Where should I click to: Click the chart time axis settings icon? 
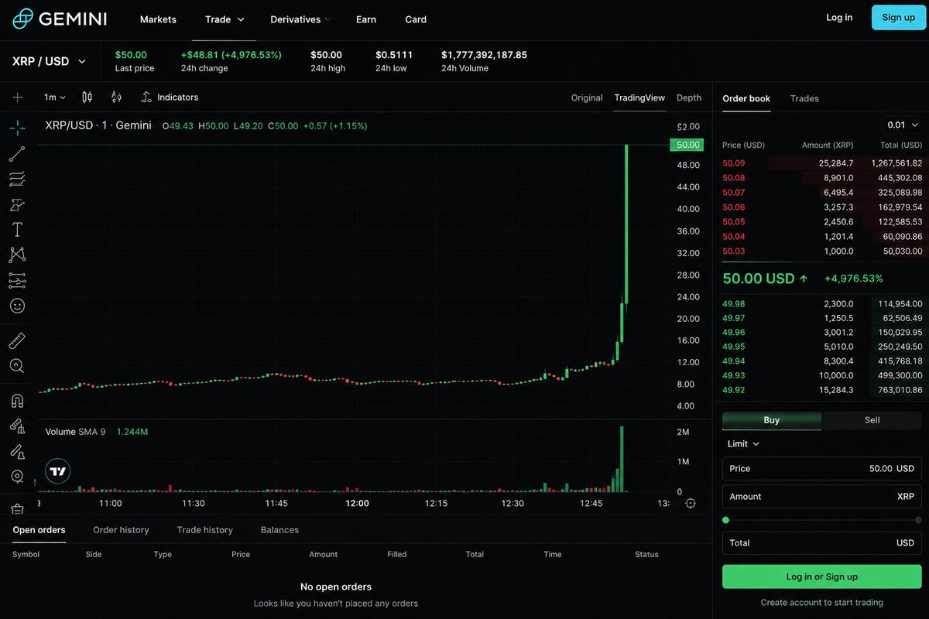tap(691, 503)
